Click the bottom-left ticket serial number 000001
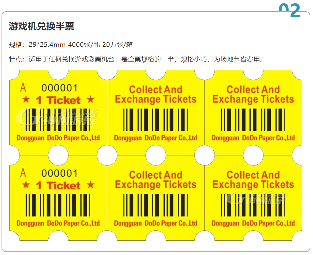This screenshot has height=255, width=313. (60, 173)
